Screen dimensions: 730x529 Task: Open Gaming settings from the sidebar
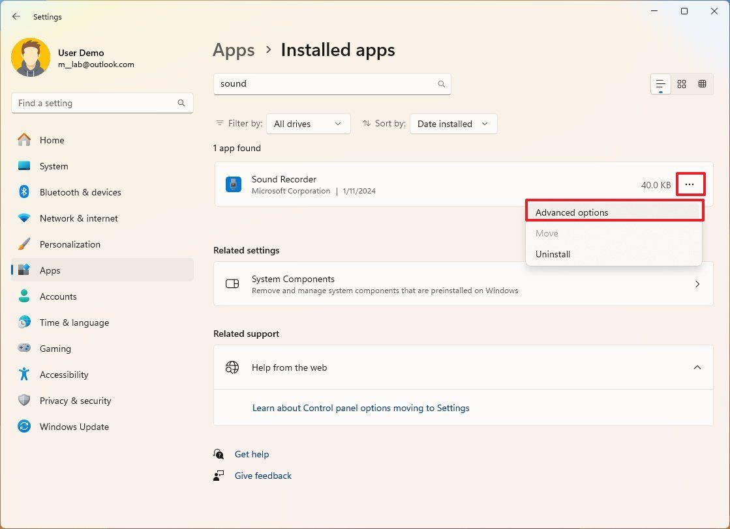[x=55, y=349]
